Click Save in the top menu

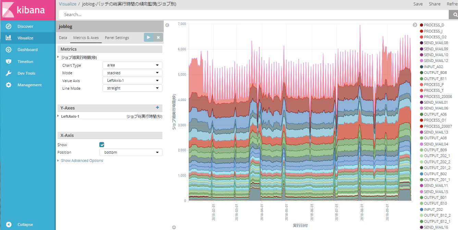point(418,4)
